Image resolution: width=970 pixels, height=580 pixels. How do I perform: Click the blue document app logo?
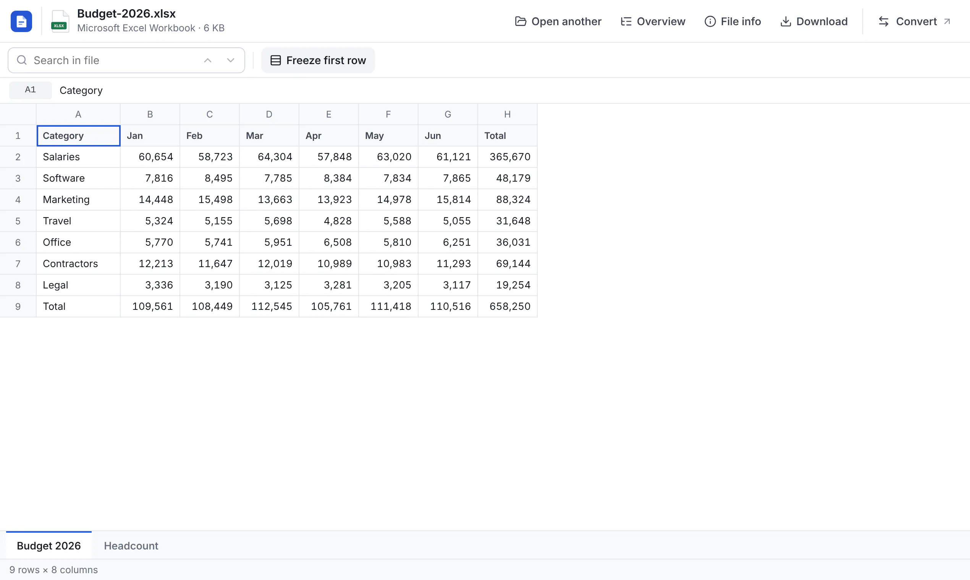[x=21, y=21]
